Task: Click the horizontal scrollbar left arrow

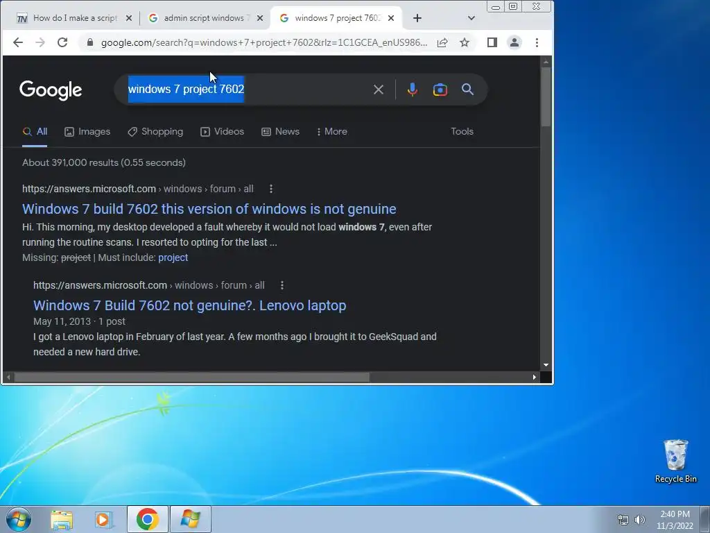Action: click(8, 377)
